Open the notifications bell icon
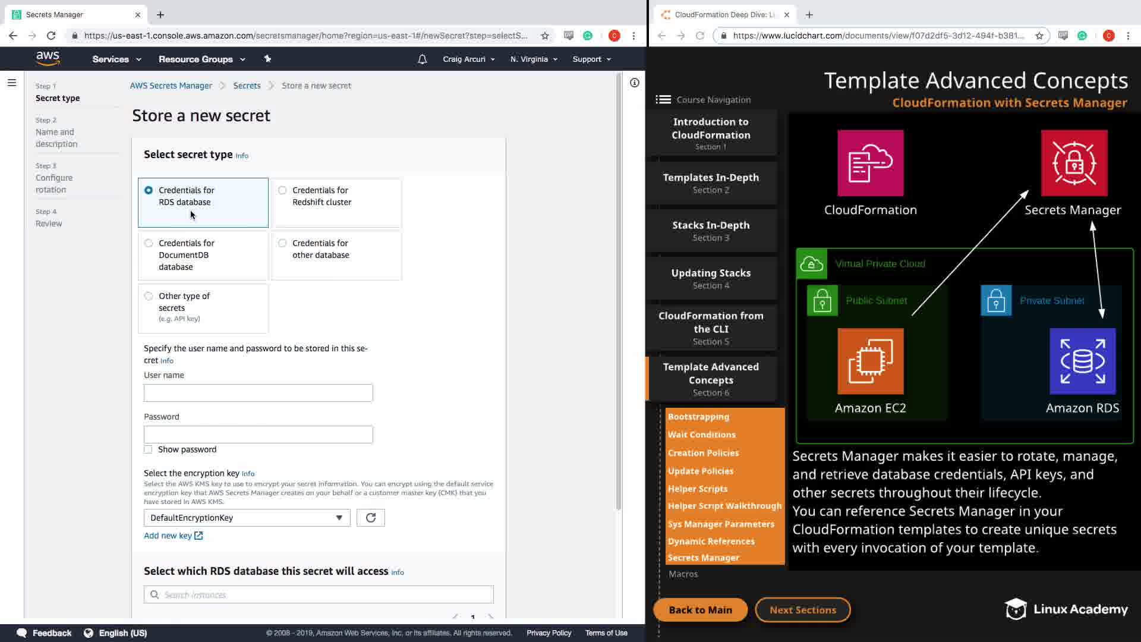This screenshot has width=1141, height=642. pos(422,59)
